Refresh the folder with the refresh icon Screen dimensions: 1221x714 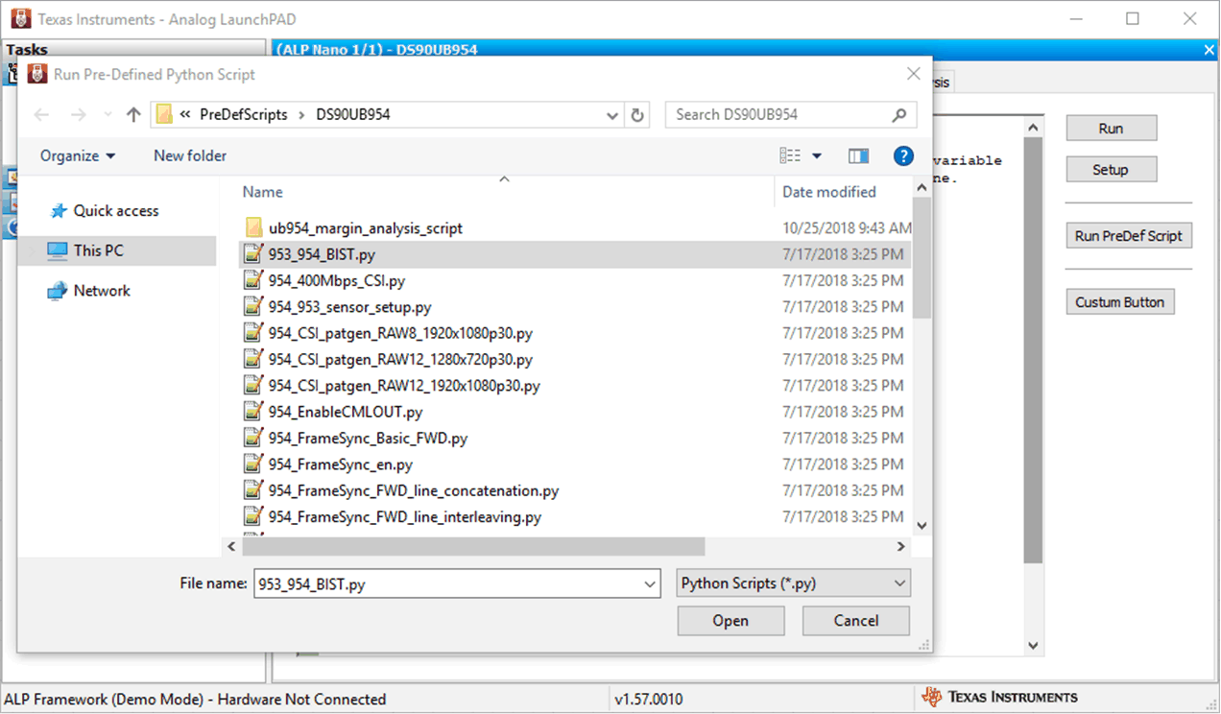pyautogui.click(x=636, y=114)
